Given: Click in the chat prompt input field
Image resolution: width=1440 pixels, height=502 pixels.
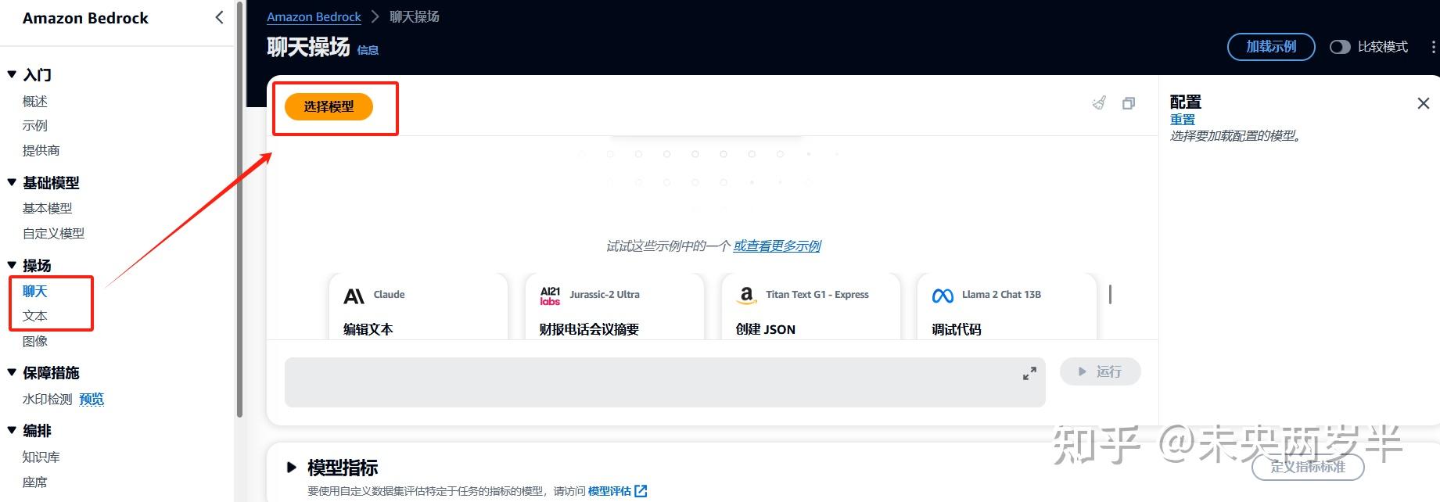Looking at the screenshot, I should tap(665, 382).
